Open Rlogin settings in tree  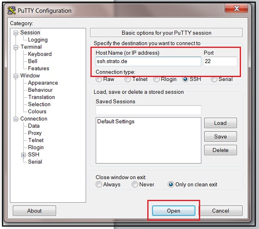coord(36,147)
